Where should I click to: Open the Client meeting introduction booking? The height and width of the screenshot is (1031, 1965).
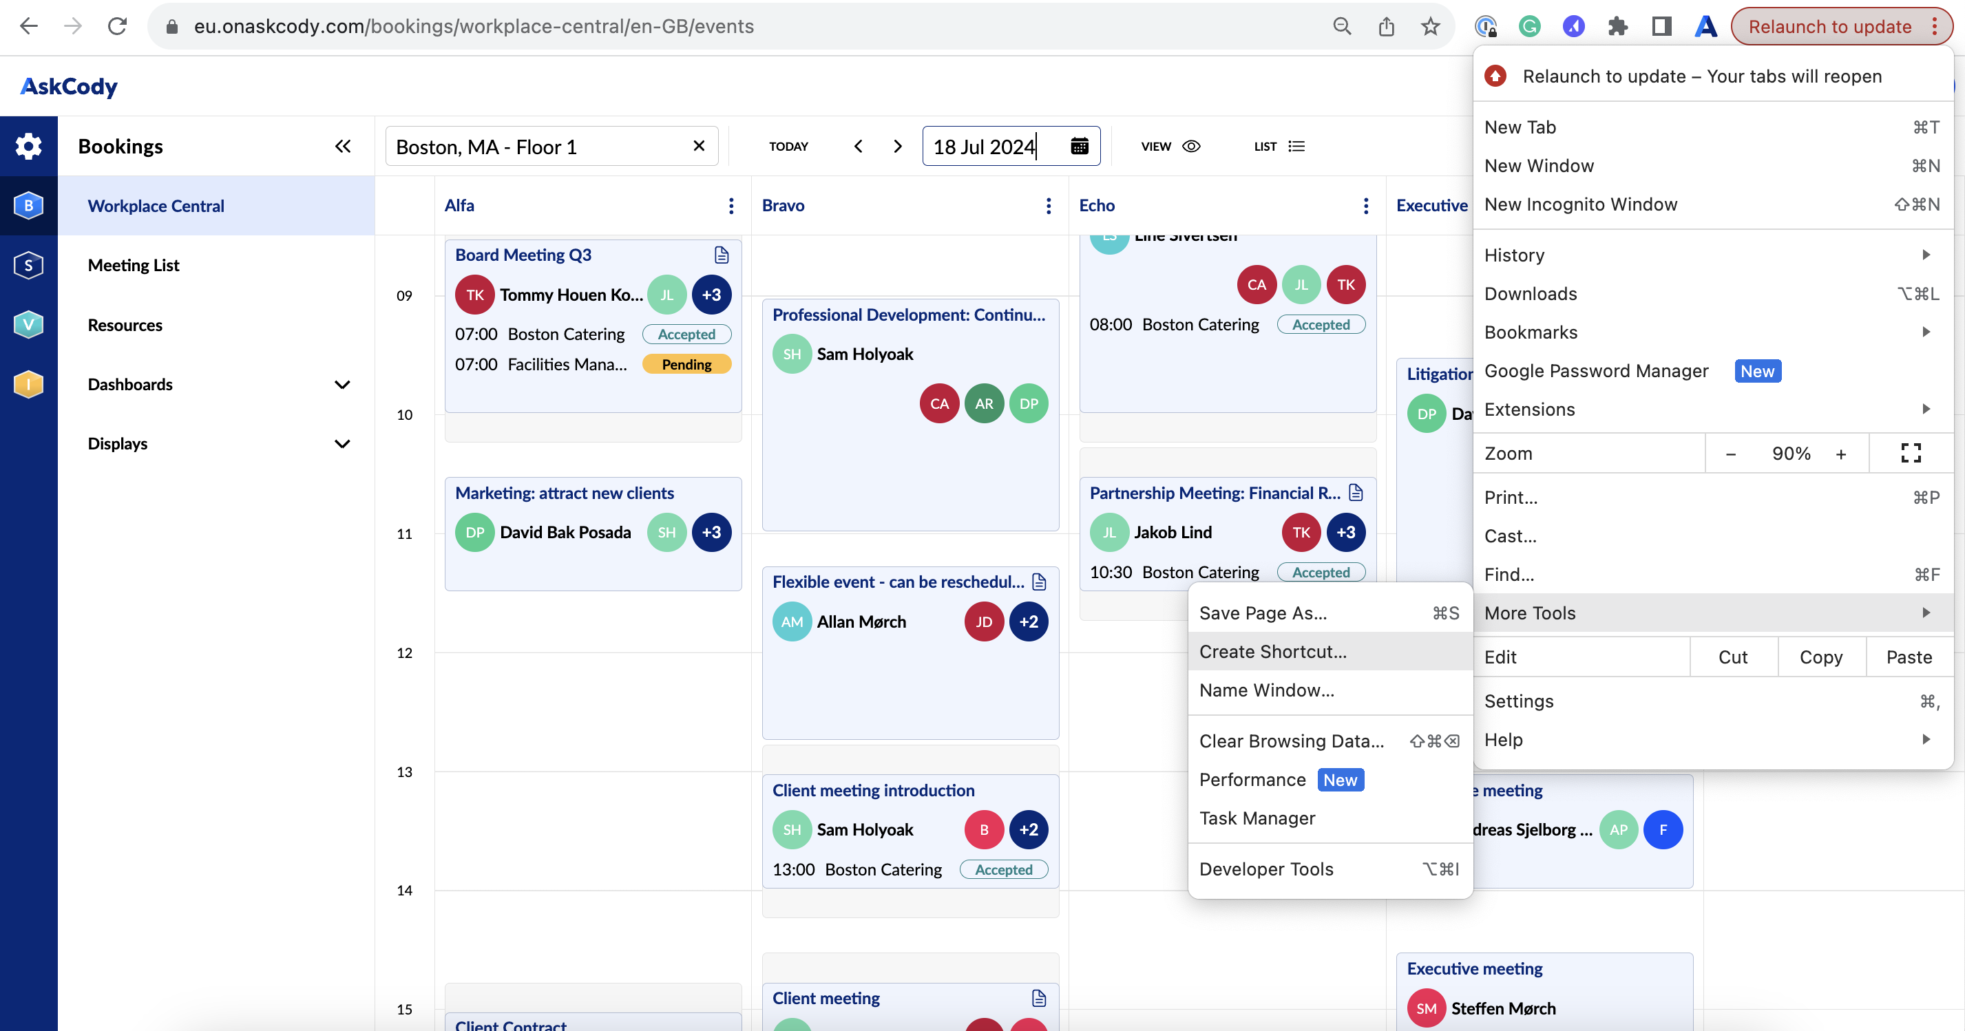[x=910, y=831]
